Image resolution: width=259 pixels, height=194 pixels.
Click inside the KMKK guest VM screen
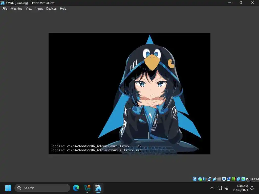pos(129,93)
